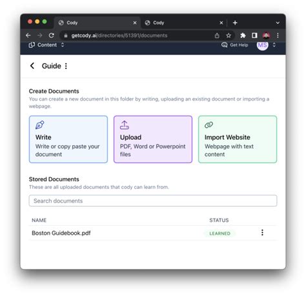Open the Write document card
This screenshot has height=296, width=306.
pos(68,139)
